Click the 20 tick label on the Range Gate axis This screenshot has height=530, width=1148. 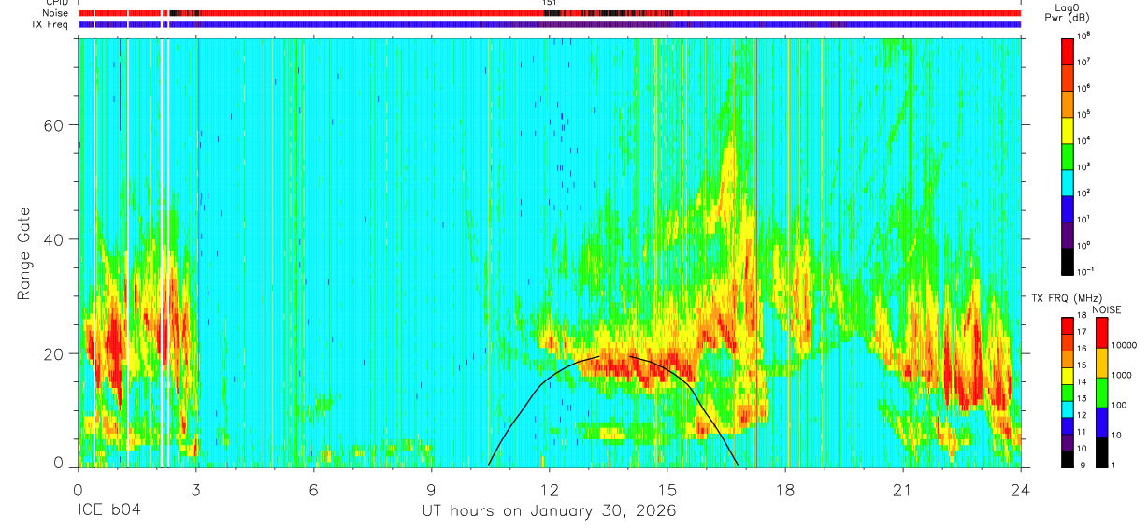(x=55, y=353)
